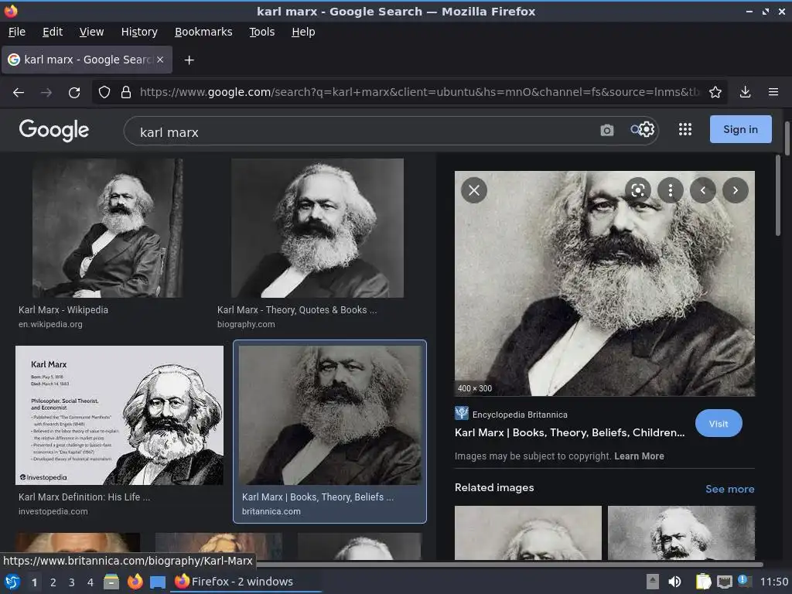Bookmark this page with star icon
The image size is (792, 594).
coord(715,92)
